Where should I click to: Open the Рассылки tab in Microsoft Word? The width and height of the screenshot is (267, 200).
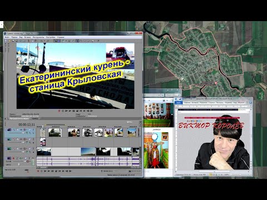point(220,103)
